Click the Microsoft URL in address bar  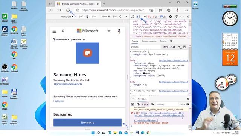[x=114, y=10]
